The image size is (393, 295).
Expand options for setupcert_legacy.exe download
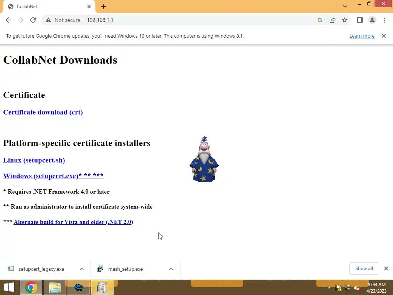pyautogui.click(x=82, y=269)
